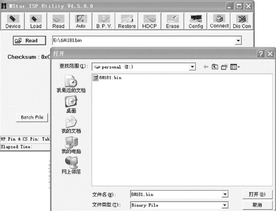This screenshot has height=211, width=276.
Task: Expand the 文件名 dropdown arrow
Action: pos(225,194)
